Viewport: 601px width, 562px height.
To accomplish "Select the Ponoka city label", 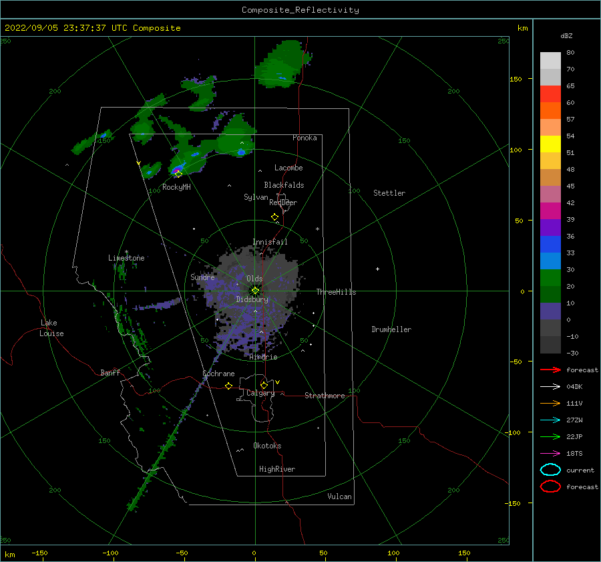I will click(305, 138).
